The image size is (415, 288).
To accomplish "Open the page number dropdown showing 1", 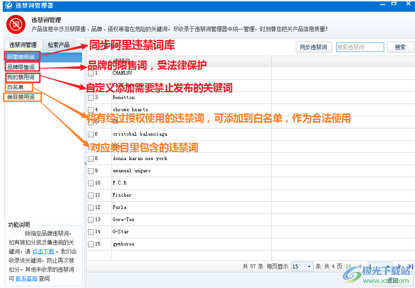I will point(380,266).
